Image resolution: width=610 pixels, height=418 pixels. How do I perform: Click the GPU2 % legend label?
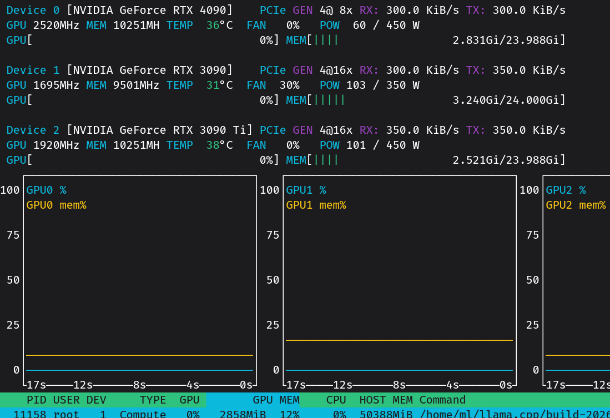[x=566, y=189]
